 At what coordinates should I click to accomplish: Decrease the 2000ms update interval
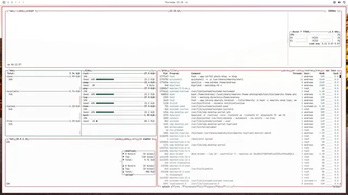tap(326, 11)
